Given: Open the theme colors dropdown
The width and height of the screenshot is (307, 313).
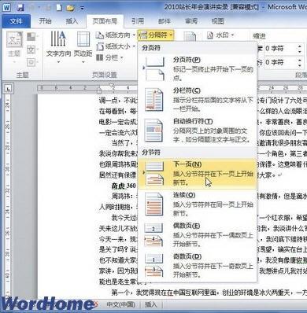Looking at the screenshot, I should coord(32,36).
